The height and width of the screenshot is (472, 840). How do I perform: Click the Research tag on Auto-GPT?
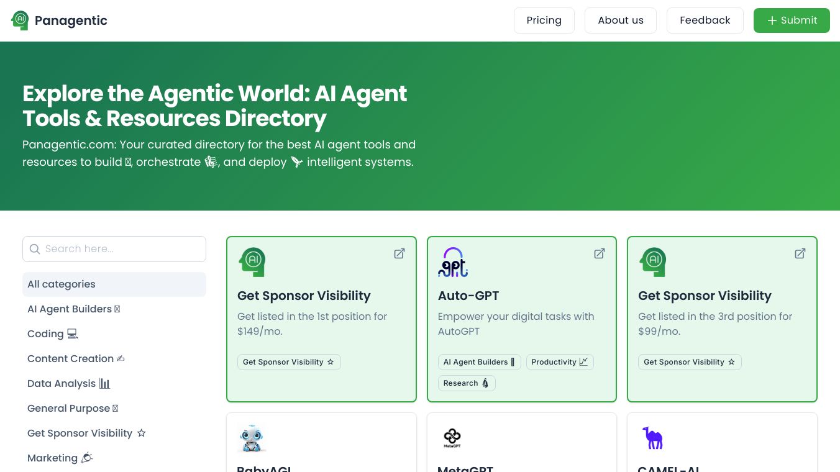coord(466,383)
